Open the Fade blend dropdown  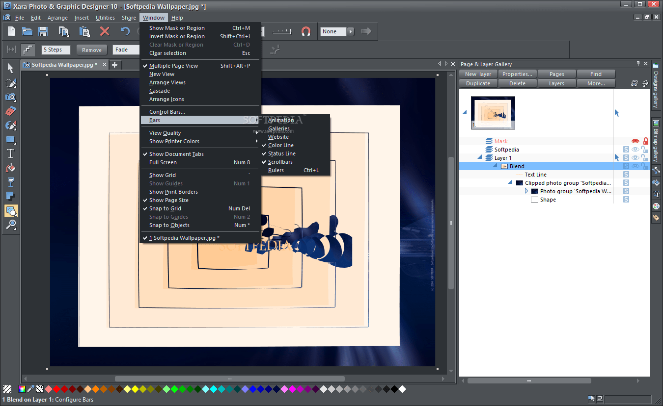pos(126,50)
